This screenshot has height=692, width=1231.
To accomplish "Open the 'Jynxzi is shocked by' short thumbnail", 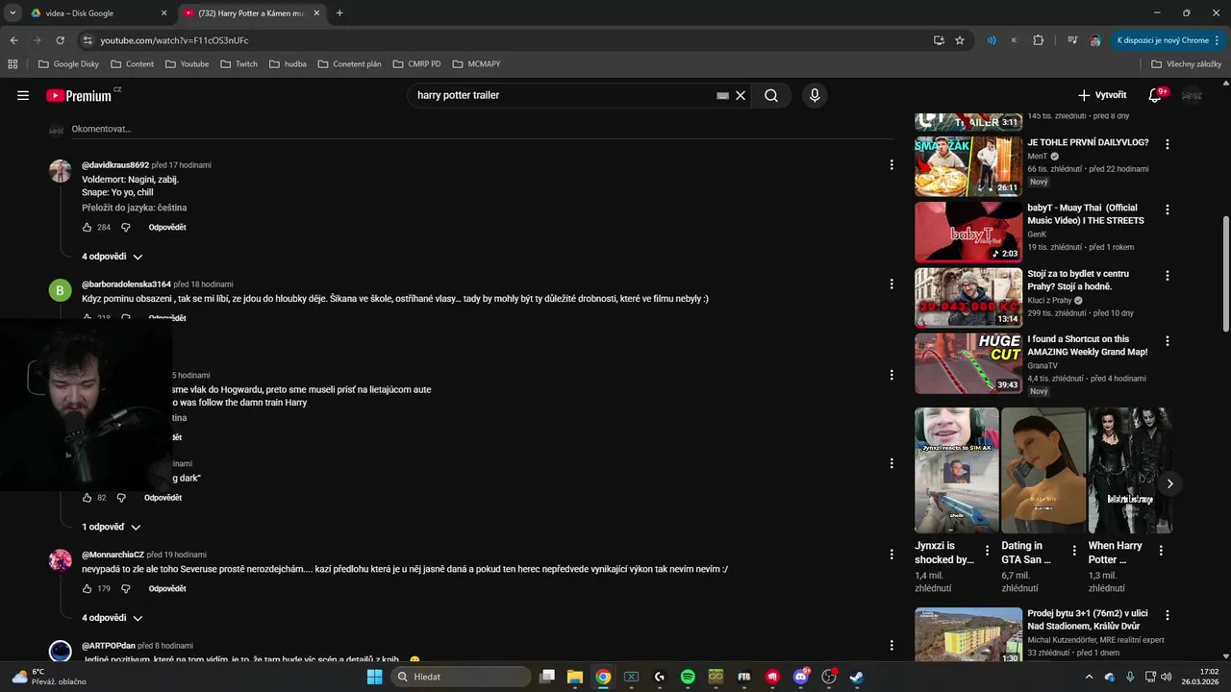I will (957, 470).
